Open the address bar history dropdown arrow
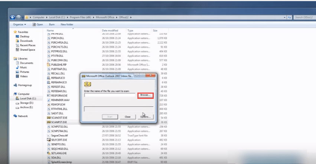The height and width of the screenshot is (164, 316). [x=284, y=17]
